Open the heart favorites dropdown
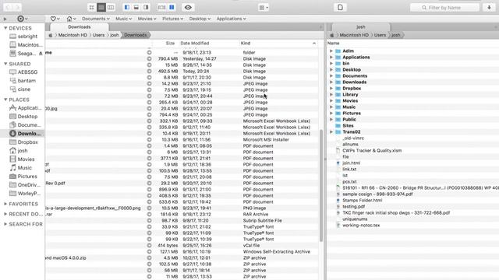This screenshot has height=280, width=499. [x=55, y=19]
